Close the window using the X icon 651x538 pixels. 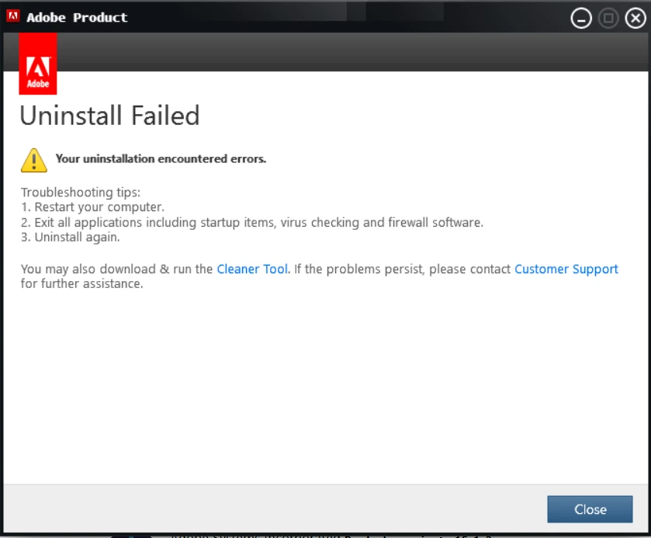(x=635, y=19)
